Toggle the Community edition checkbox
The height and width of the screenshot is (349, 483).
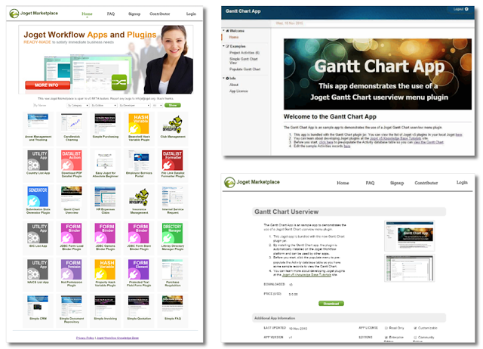tap(415, 337)
